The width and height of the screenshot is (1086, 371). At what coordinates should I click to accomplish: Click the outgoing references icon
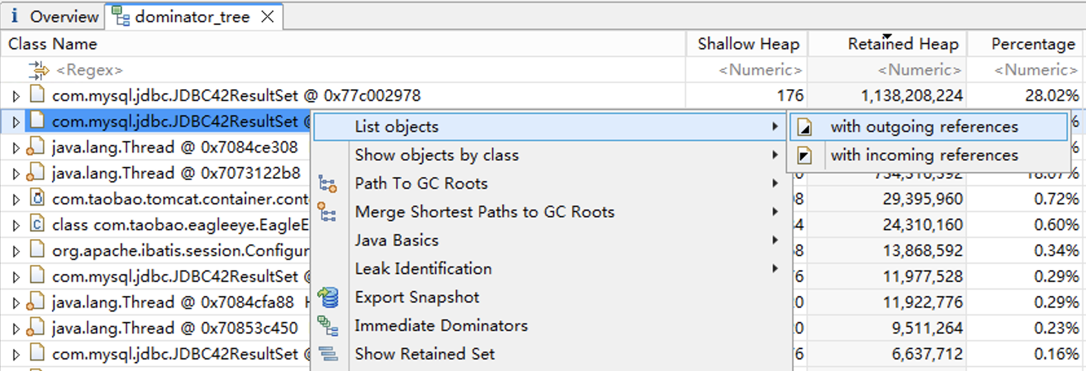(804, 127)
